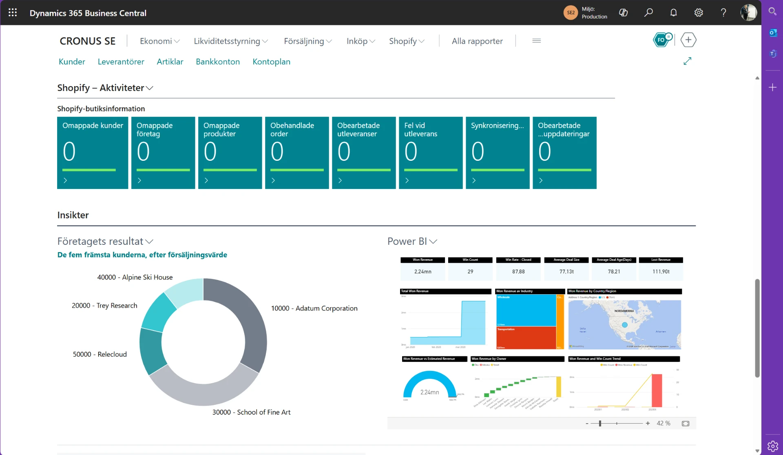Screen dimensions: 783x455
Task: Open sidebar settings gear at bottom
Action: [x=772, y=446]
